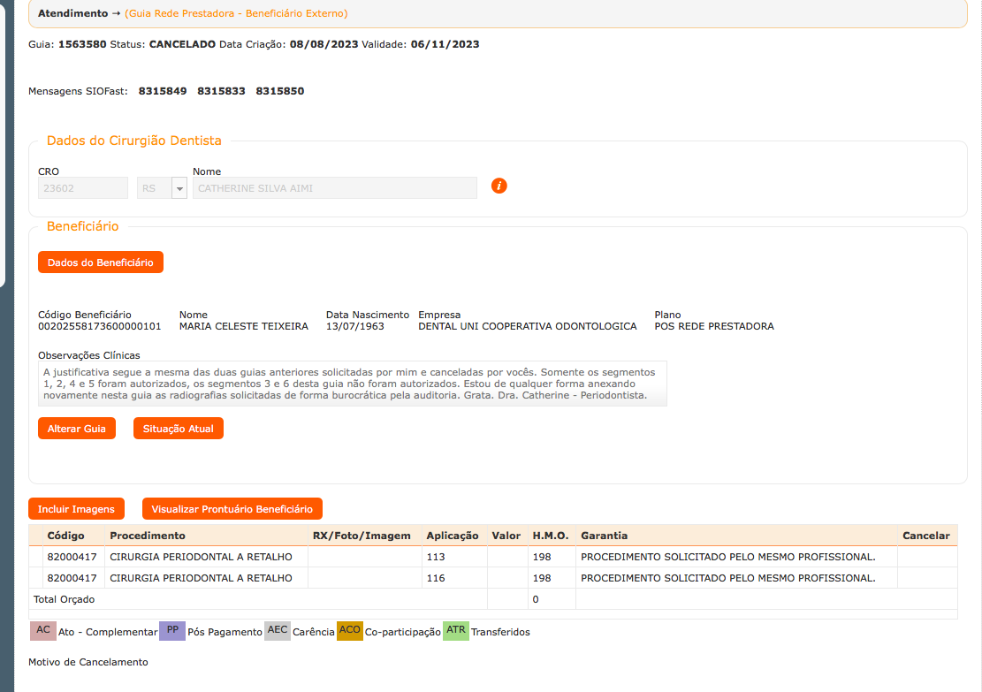
Task: Click the Nome field Catherine Silva Aimi
Action: (x=334, y=188)
